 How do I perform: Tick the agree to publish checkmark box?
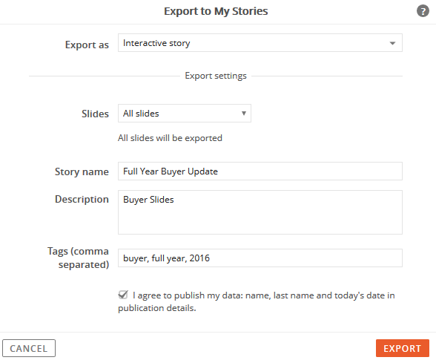123,295
